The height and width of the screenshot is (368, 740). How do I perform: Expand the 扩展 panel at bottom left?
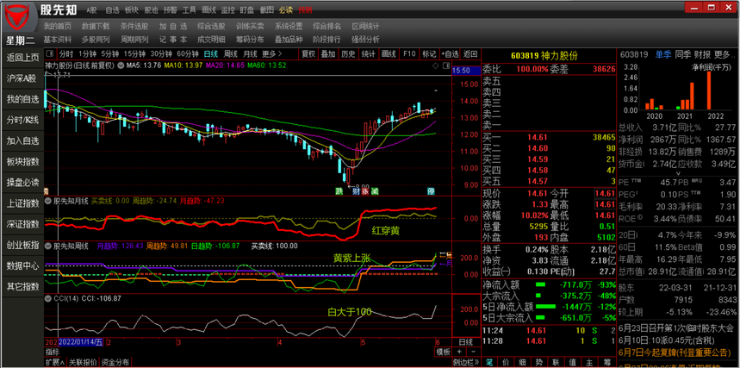pos(54,362)
